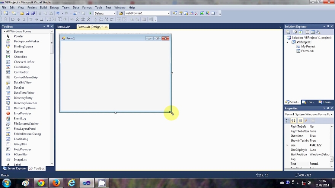Show Events lightning bolt icon

306,121
